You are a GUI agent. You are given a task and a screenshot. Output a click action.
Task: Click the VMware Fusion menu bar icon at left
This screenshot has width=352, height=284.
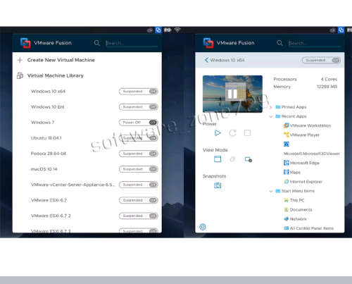click(158, 30)
